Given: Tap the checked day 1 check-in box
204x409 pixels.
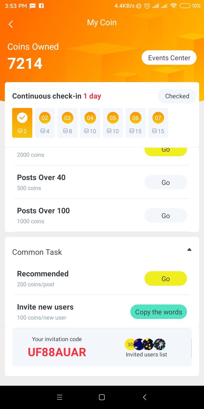Looking at the screenshot, I should pyautogui.click(x=22, y=123).
